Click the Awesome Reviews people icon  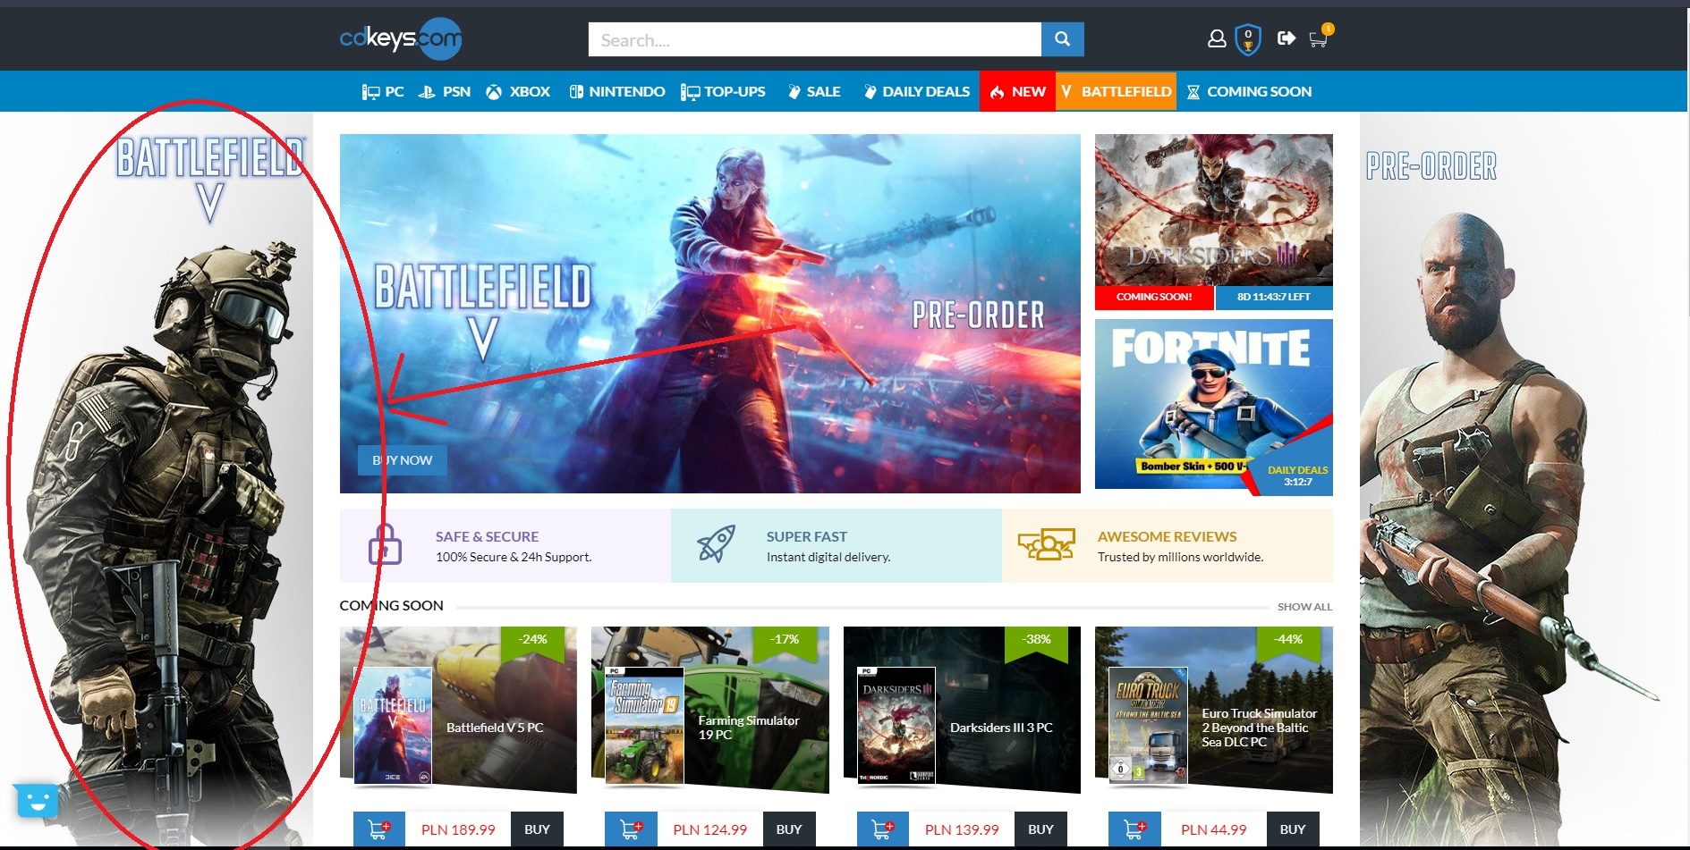[x=1046, y=544]
